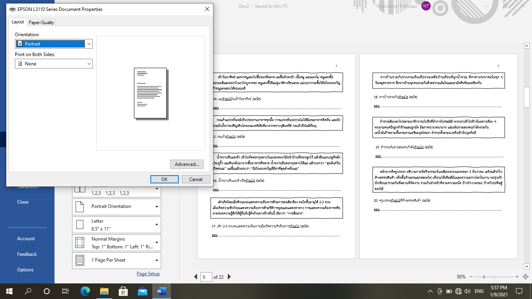532x299 pixels.
Task: Click the ENG input language indicator
Action: (x=479, y=291)
